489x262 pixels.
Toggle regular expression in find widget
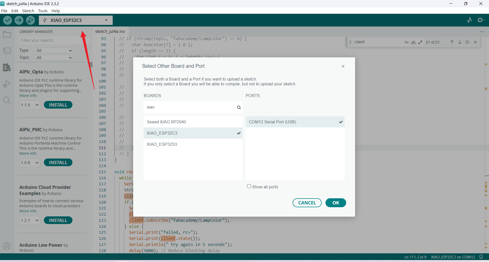click(x=420, y=42)
